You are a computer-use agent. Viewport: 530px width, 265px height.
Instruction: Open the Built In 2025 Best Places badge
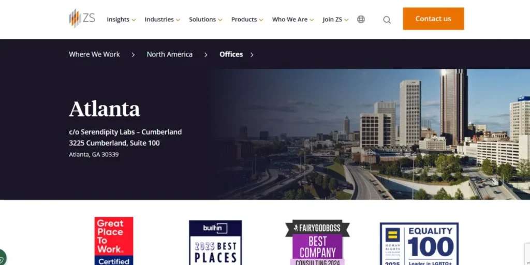215,242
